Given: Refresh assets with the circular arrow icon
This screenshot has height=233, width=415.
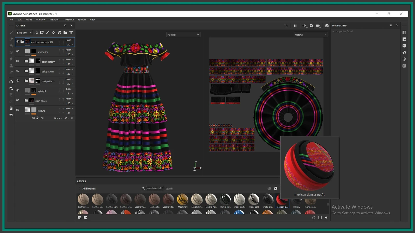Looking at the screenshot, I should point(314,218).
